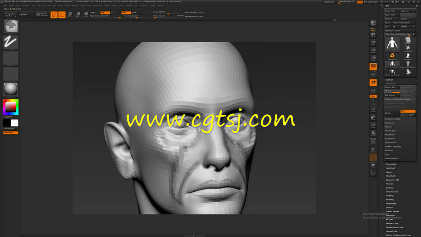This screenshot has height=237, width=421.
Task: Toggle Solo mode
Action: pyautogui.click(x=373, y=165)
